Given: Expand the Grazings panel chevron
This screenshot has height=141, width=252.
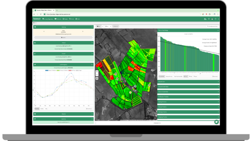Looking at the screenshot, I should 92,27.
